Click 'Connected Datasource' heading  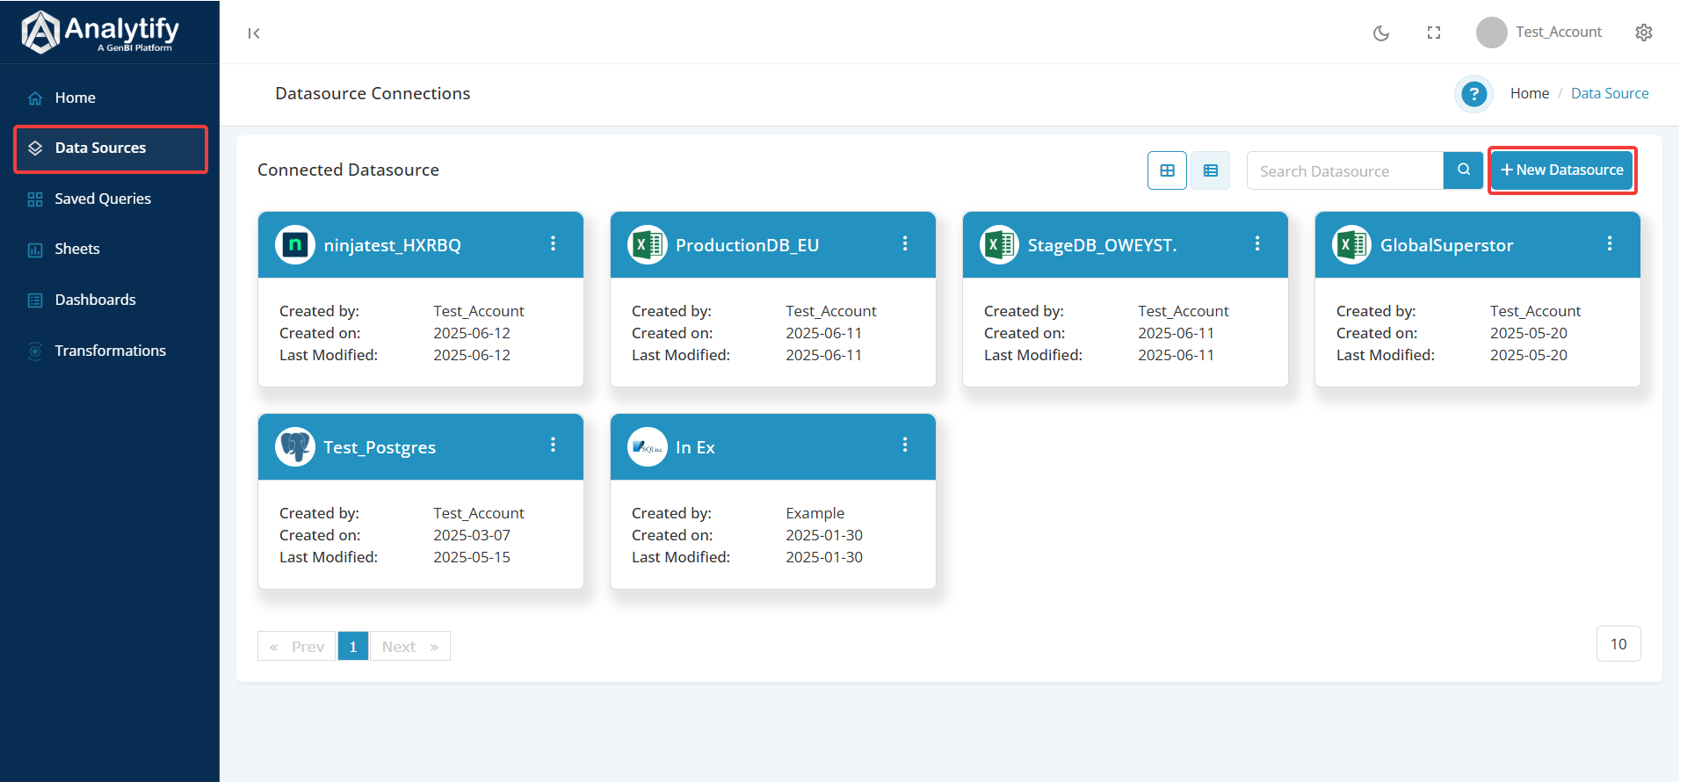[x=348, y=170]
